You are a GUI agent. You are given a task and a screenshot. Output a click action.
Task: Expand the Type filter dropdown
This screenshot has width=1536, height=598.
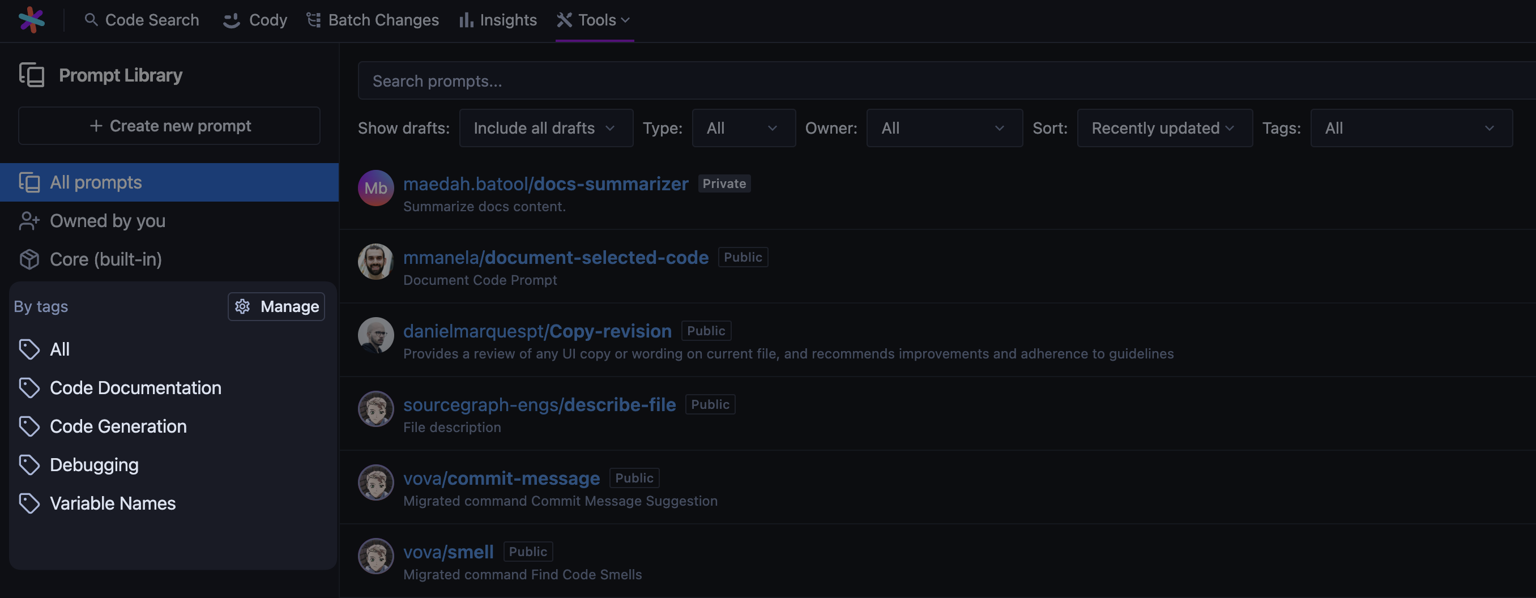pos(743,128)
